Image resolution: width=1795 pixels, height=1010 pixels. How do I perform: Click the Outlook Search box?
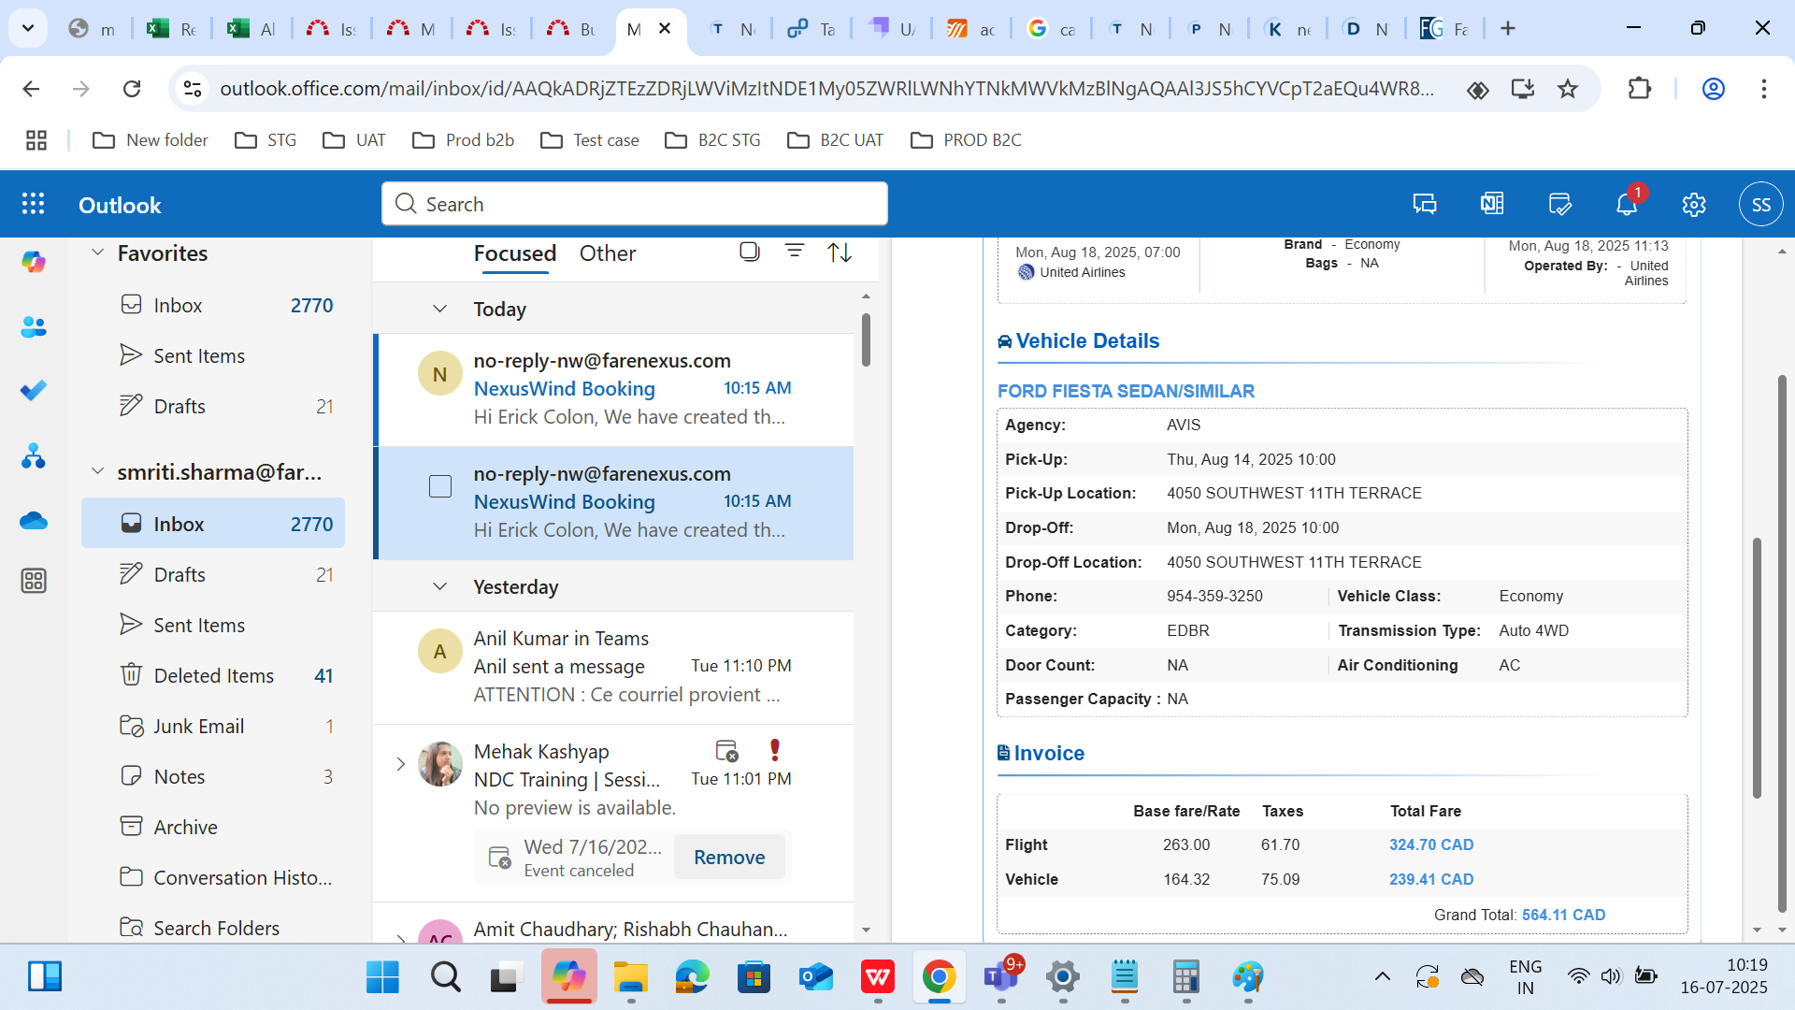tap(635, 204)
